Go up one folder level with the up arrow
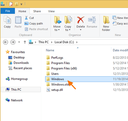 (x=25, y=42)
